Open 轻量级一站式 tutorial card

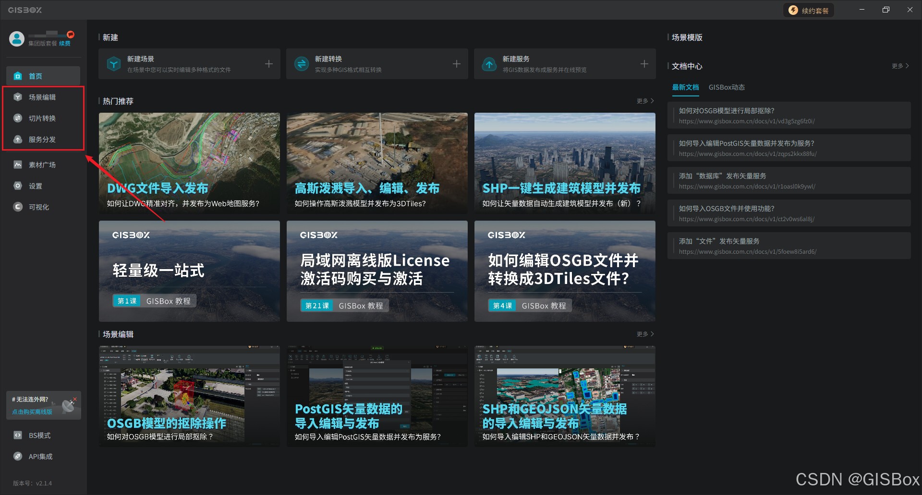click(x=189, y=271)
